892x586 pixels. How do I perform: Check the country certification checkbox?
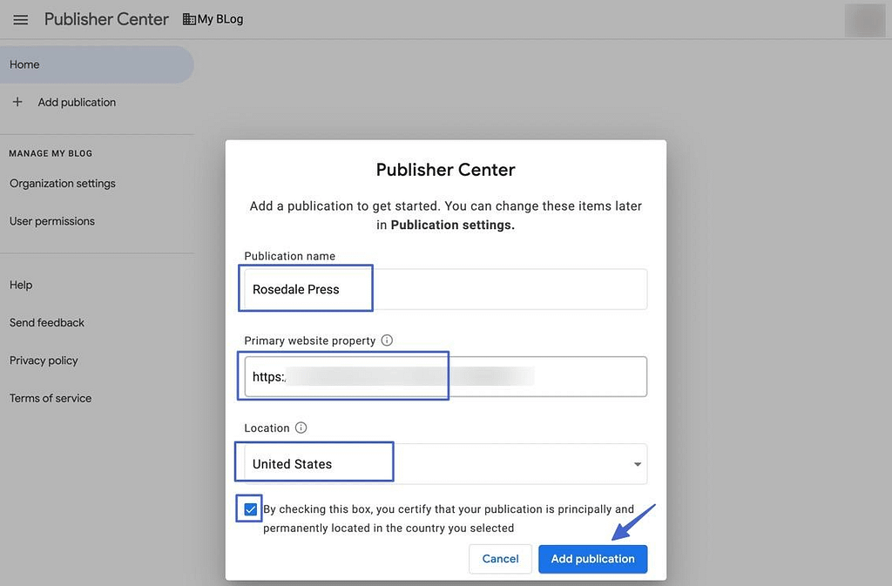point(248,509)
